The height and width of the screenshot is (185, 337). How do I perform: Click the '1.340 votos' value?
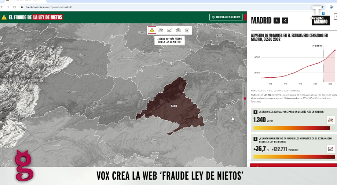[263, 120]
